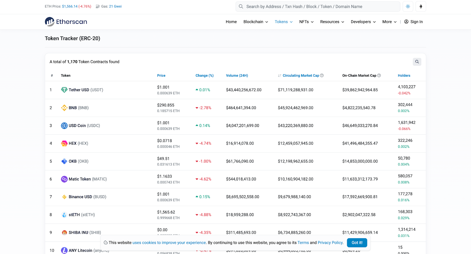The height and width of the screenshot is (254, 471).
Task: Sort by the Price column header
Action: pyautogui.click(x=161, y=76)
